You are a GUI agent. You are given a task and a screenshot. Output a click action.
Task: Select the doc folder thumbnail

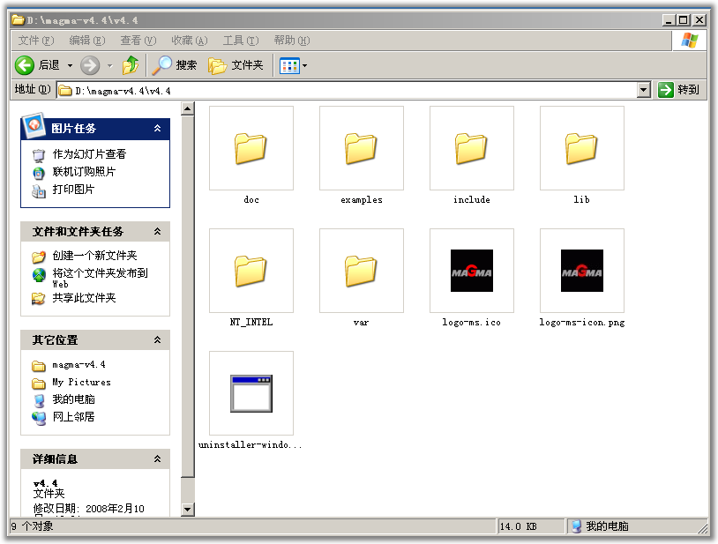pyautogui.click(x=251, y=148)
